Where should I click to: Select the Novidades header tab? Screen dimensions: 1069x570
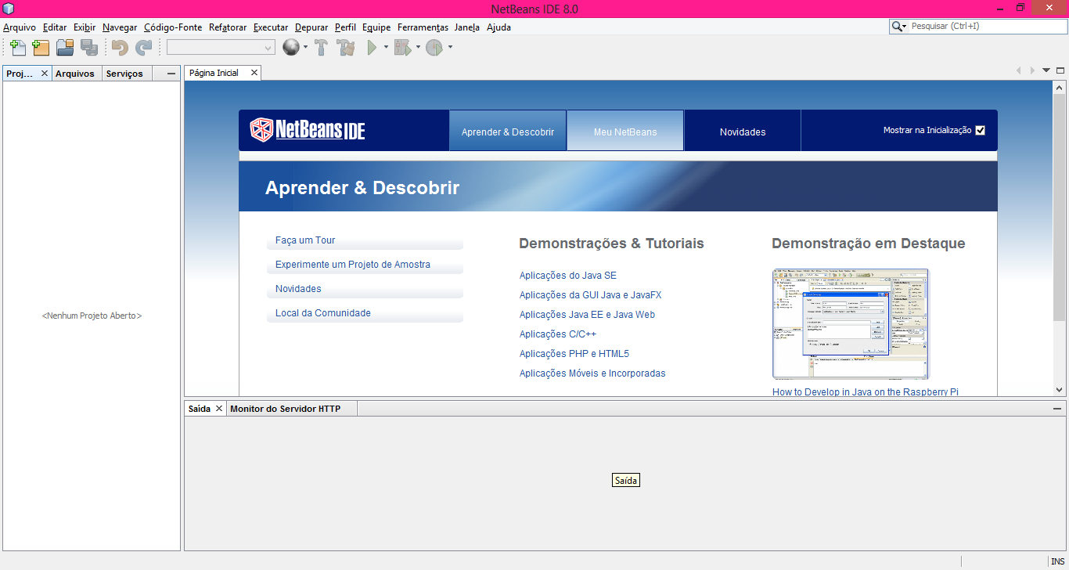coord(743,131)
